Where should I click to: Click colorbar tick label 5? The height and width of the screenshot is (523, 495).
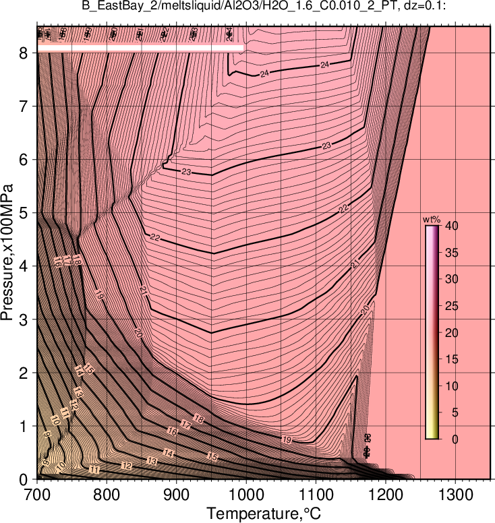click(455, 412)
